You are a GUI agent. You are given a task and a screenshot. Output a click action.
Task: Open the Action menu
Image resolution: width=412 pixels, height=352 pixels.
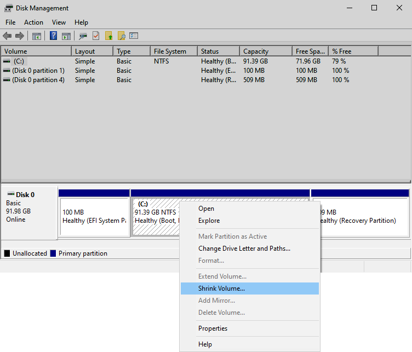tap(33, 22)
